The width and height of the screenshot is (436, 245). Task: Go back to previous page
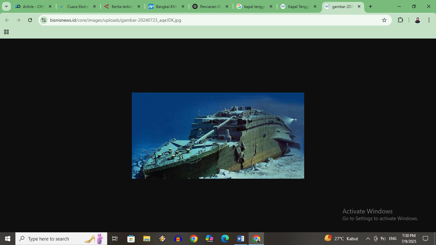point(7,20)
